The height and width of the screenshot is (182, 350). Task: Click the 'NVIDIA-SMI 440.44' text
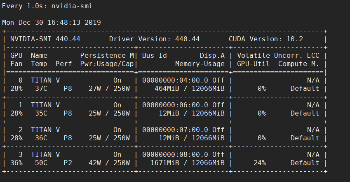(x=45, y=39)
